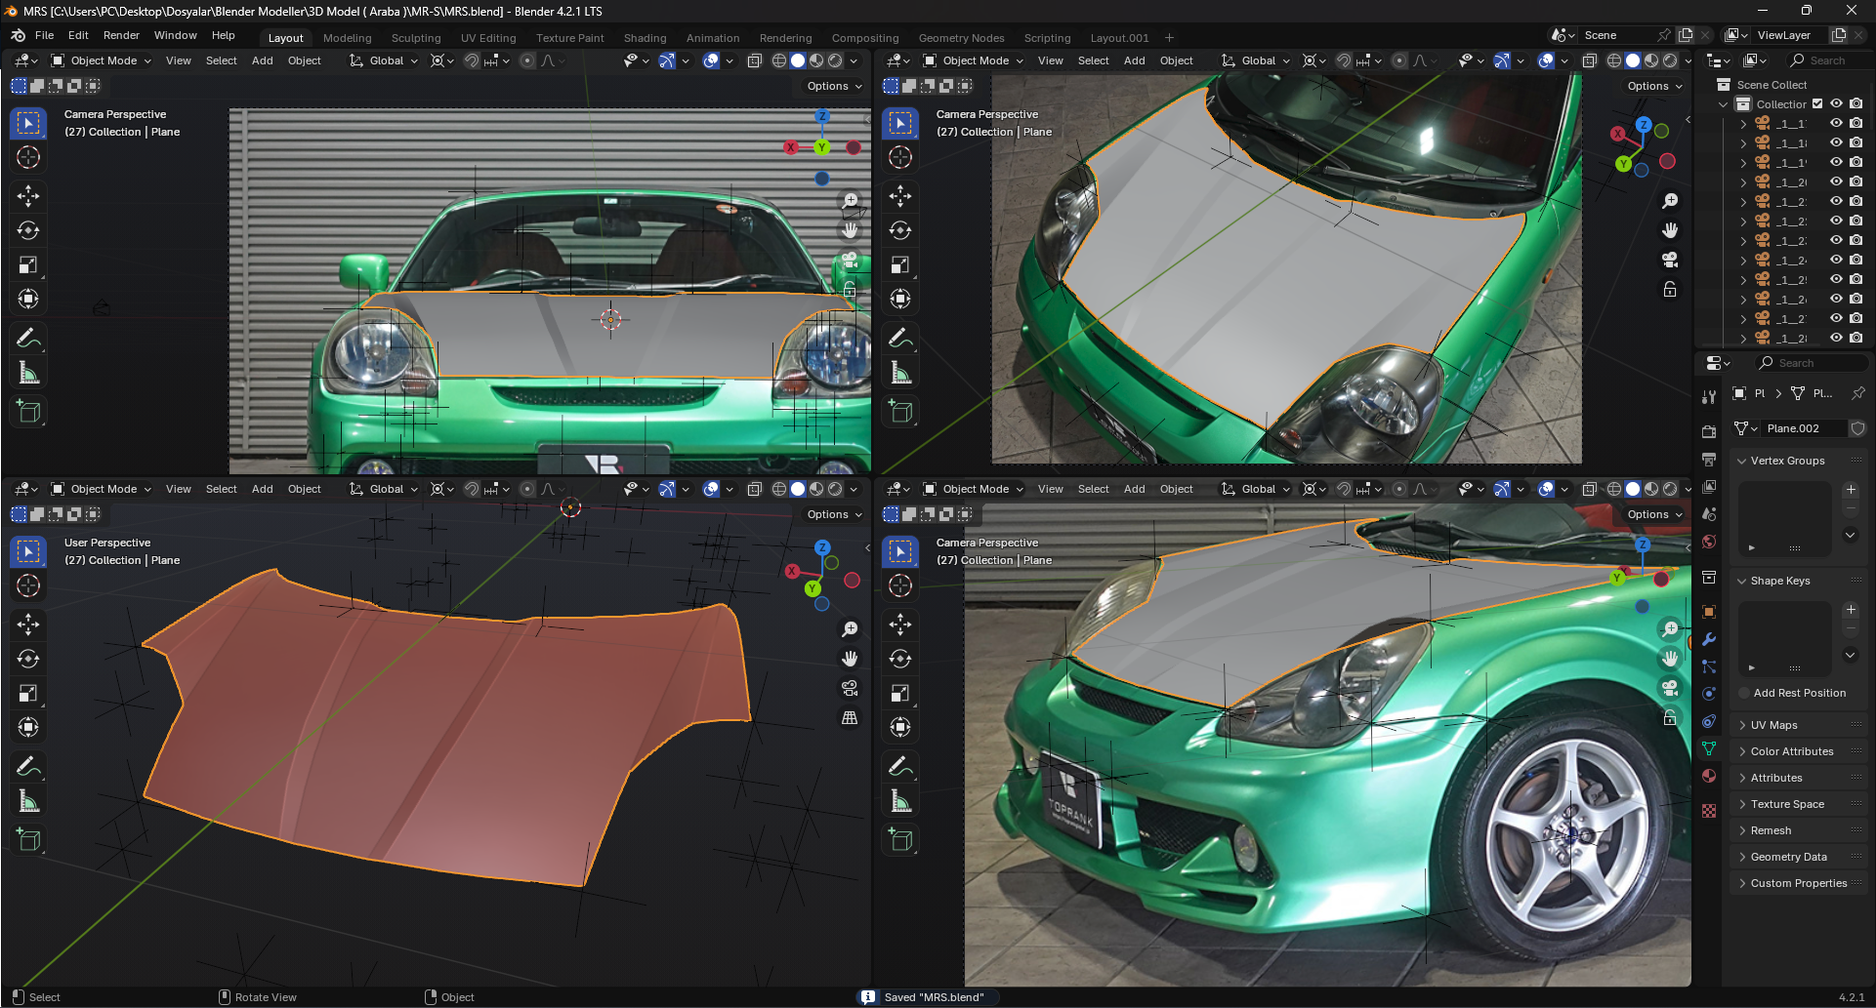Switch perspective/orthographic in bottom-left viewport

pyautogui.click(x=850, y=718)
